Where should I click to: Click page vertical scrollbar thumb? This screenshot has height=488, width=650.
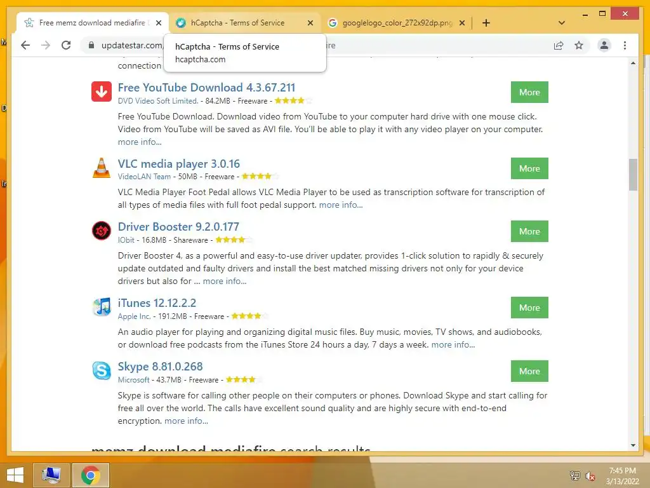point(633,174)
